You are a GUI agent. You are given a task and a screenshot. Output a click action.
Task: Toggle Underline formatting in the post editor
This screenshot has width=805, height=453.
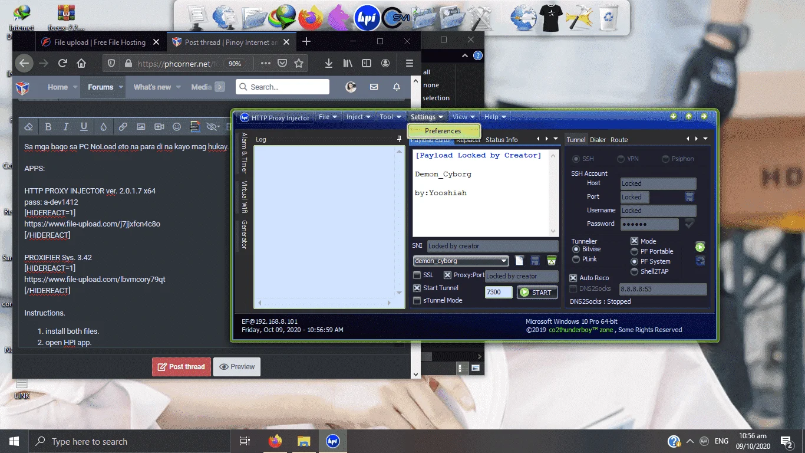pyautogui.click(x=84, y=126)
